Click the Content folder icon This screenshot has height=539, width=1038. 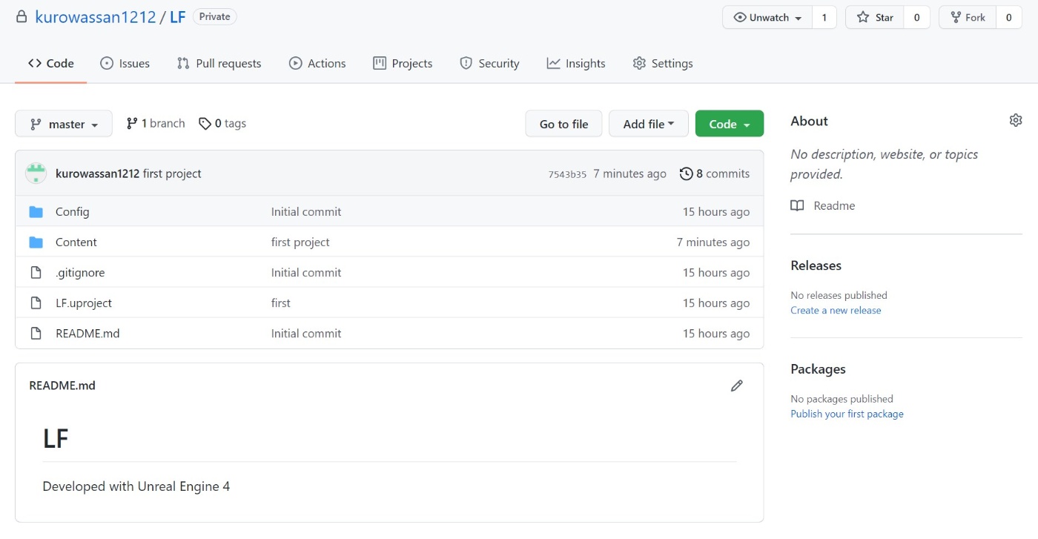36,242
